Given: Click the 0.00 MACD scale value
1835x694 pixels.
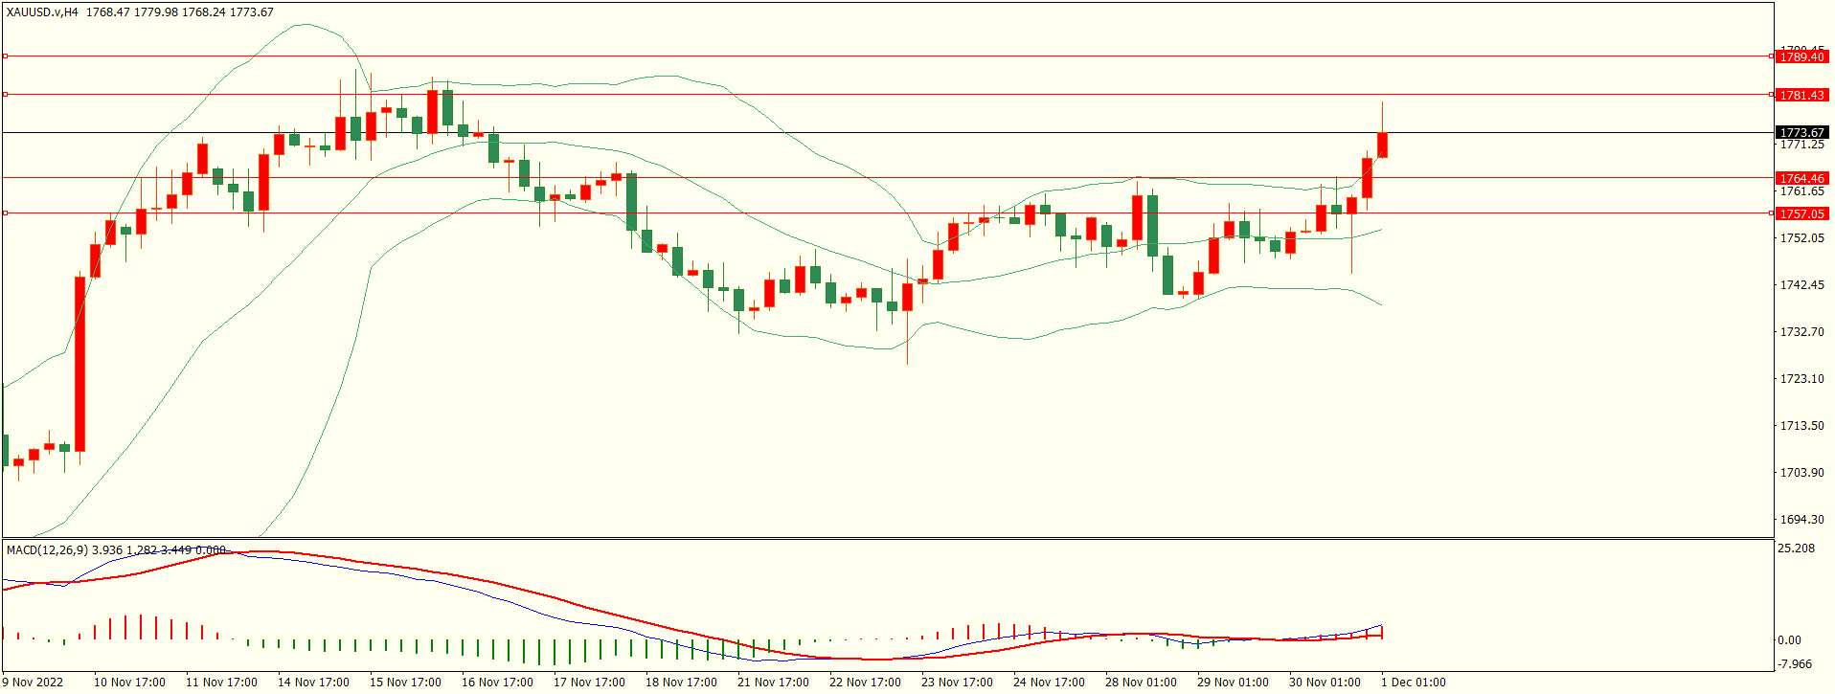Looking at the screenshot, I should tap(1789, 640).
